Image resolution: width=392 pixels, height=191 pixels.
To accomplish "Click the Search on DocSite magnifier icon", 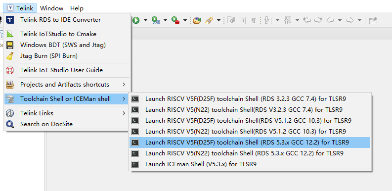I will pos(10,124).
